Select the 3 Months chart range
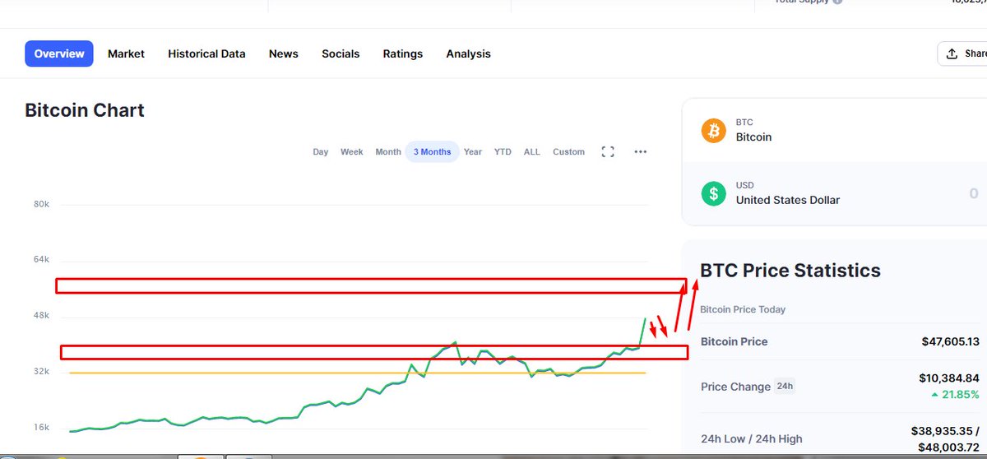 point(432,151)
